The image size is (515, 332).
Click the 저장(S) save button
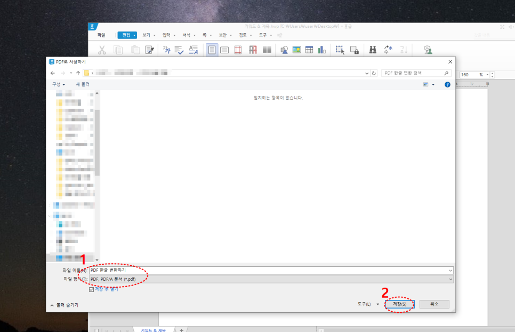click(x=400, y=304)
